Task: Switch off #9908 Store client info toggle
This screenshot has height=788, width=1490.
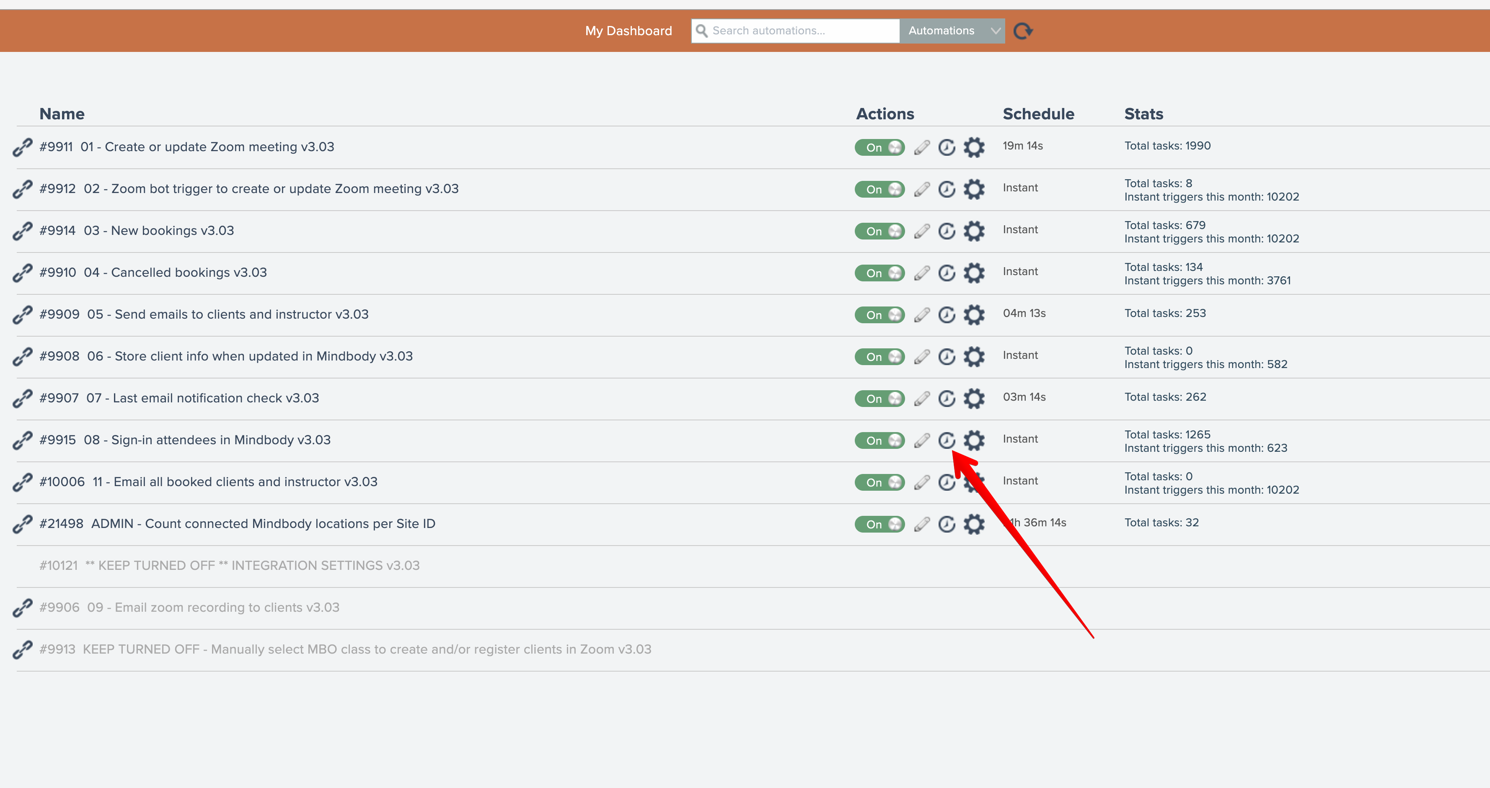Action: pyautogui.click(x=879, y=357)
